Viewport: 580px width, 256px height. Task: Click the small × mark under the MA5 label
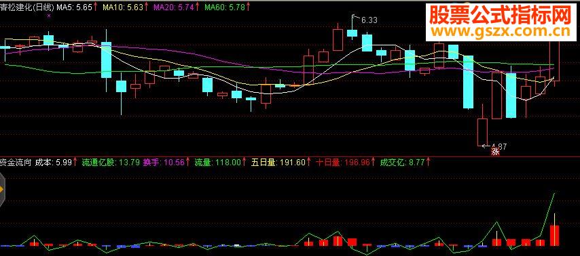[x=49, y=16]
